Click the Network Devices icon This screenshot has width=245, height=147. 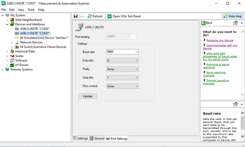click(x=17, y=42)
